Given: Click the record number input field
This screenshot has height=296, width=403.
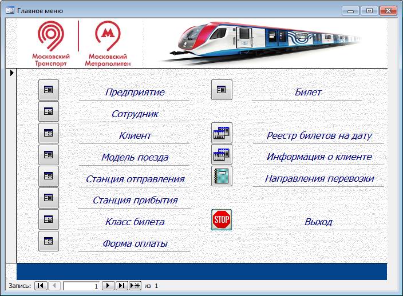Looking at the screenshot, I should [81, 286].
